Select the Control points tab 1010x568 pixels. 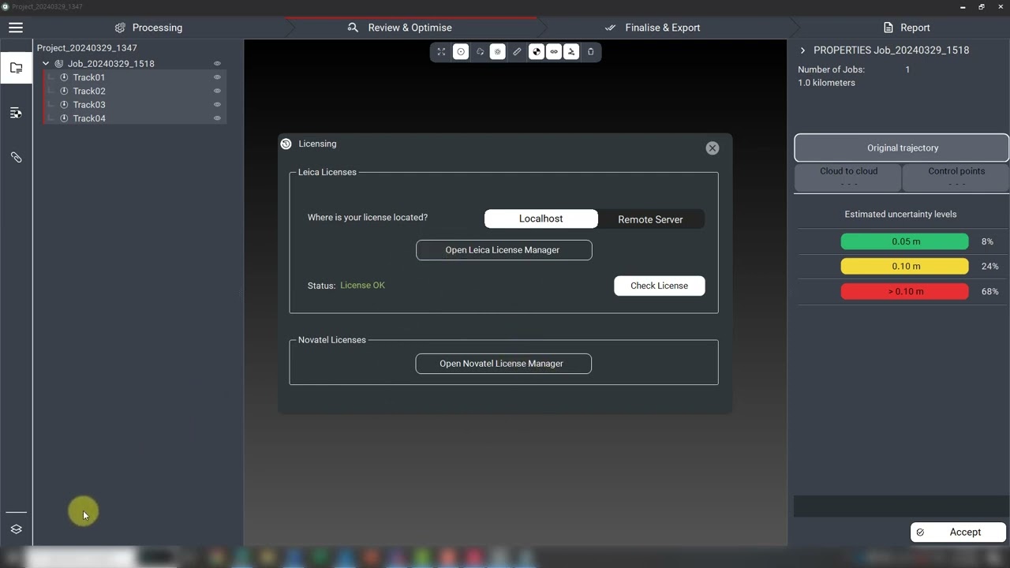956,177
